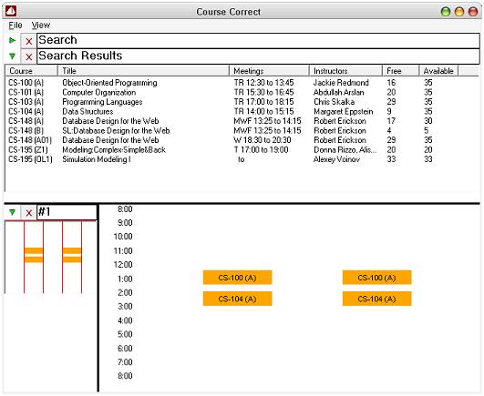Select the CS-103 (A) course row
484x396 pixels.
click(242, 102)
